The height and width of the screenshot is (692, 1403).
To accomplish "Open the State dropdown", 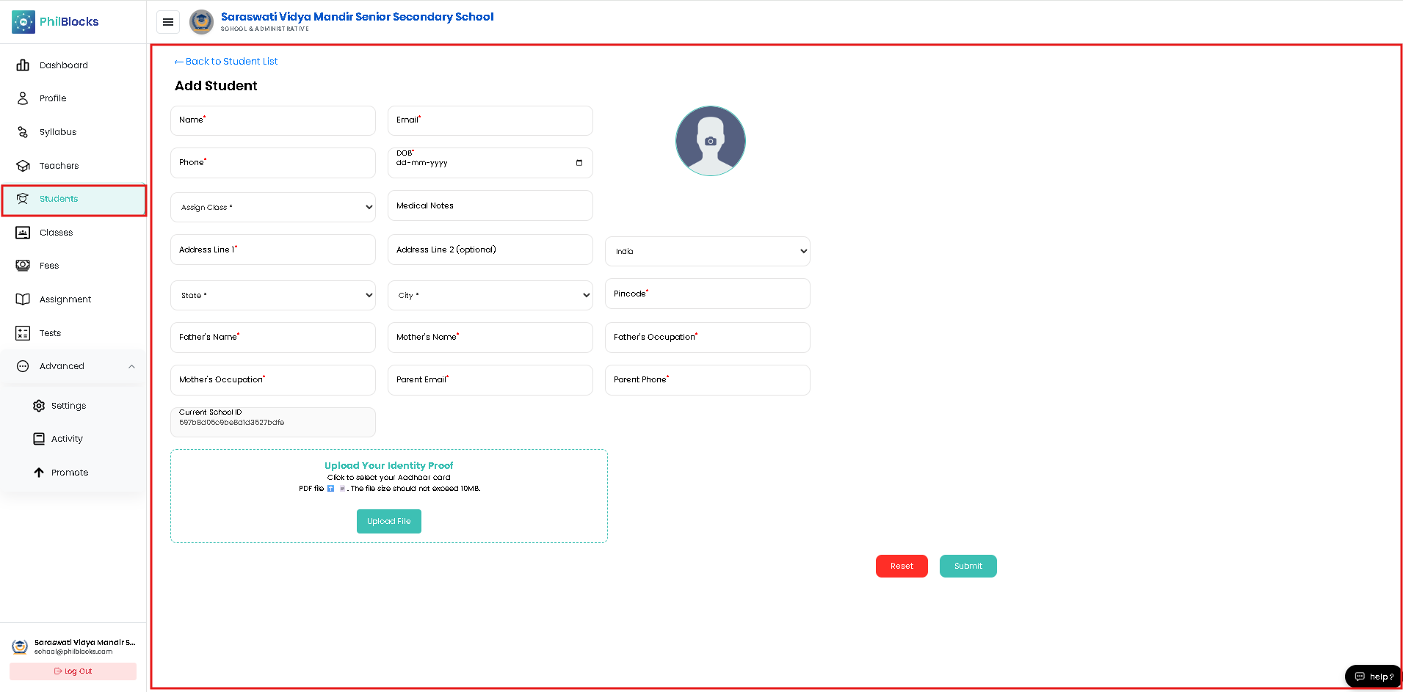I will 273,295.
